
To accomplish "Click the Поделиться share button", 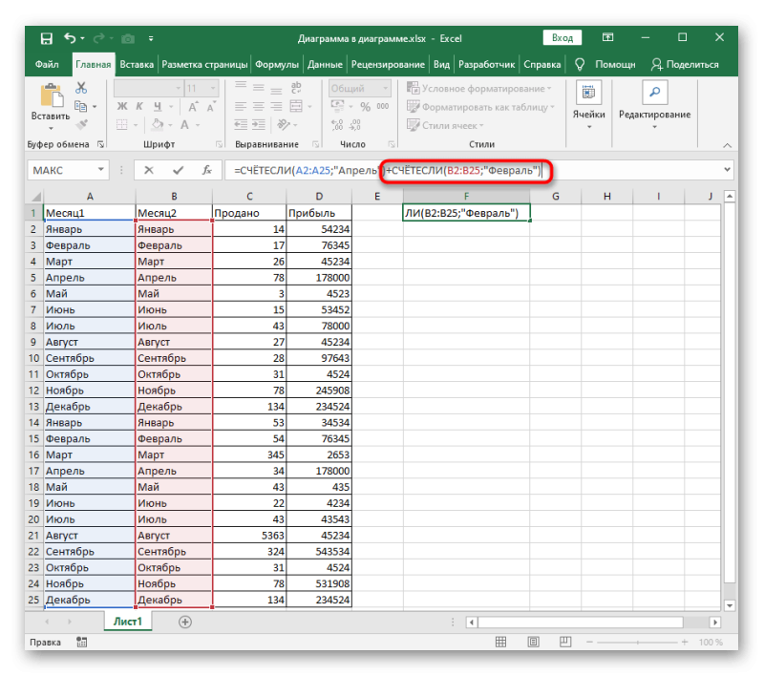I will coord(685,64).
